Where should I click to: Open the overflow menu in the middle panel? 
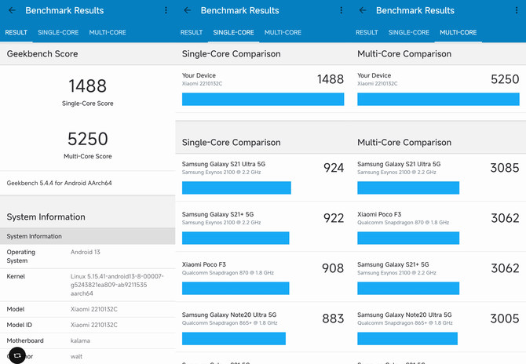pyautogui.click(x=342, y=10)
